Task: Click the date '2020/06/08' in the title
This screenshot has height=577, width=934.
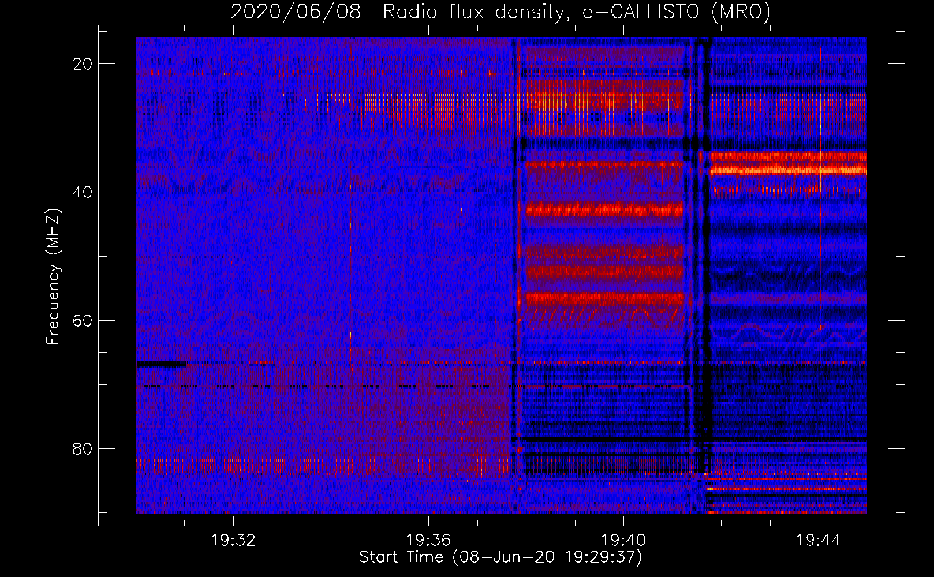Action: pyautogui.click(x=296, y=12)
